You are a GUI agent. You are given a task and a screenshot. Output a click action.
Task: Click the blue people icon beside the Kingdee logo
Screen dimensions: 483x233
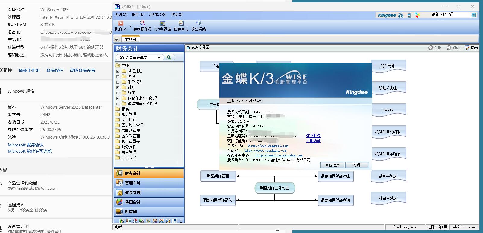401,15
